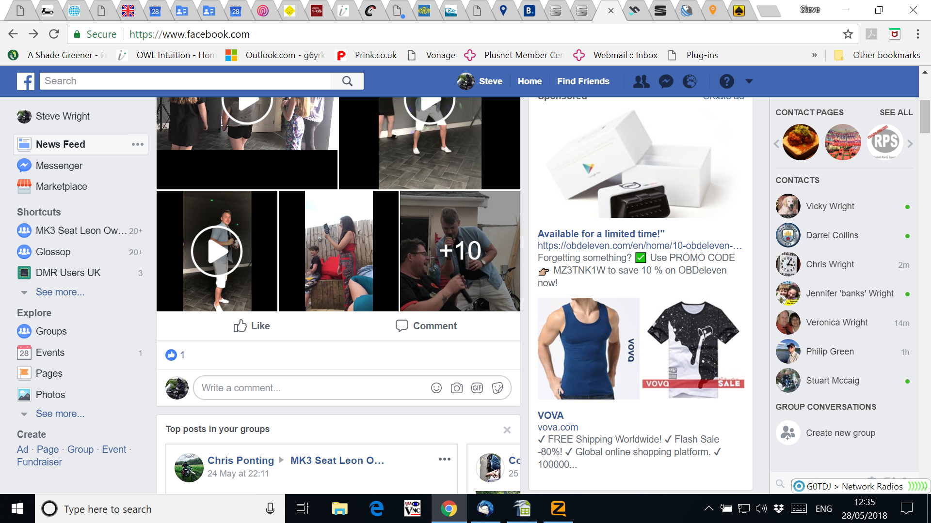Show previous contact pages arrow
Image resolution: width=931 pixels, height=523 pixels.
(777, 144)
